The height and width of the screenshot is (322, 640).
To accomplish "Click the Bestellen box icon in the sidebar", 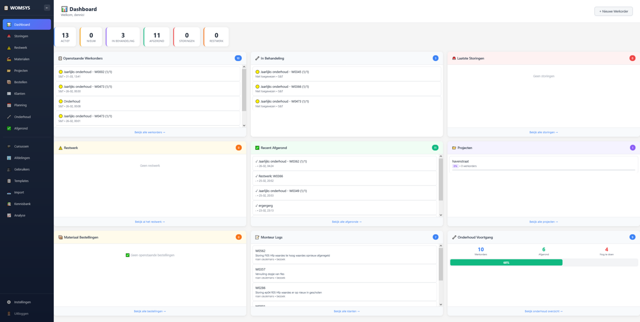I will pyautogui.click(x=9, y=82).
